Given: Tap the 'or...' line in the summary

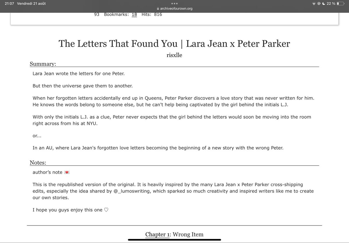Looking at the screenshot, I should pyautogui.click(x=37, y=136).
